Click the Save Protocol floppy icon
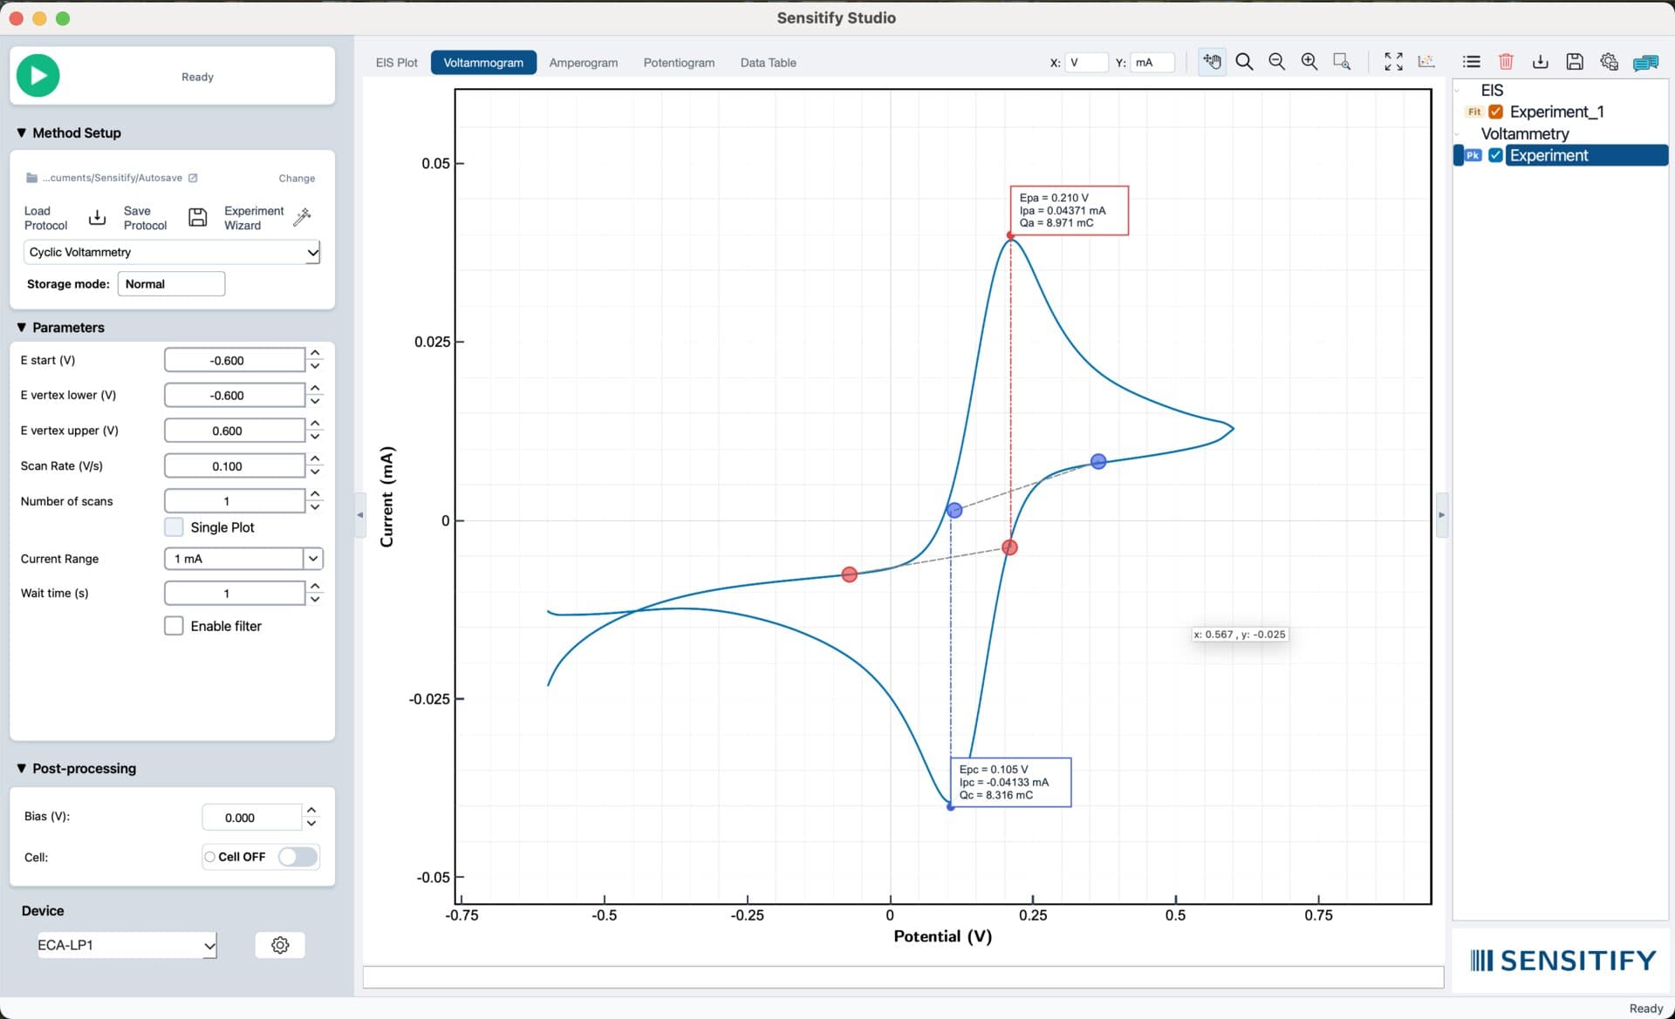Viewport: 1675px width, 1019px height. 198,217
